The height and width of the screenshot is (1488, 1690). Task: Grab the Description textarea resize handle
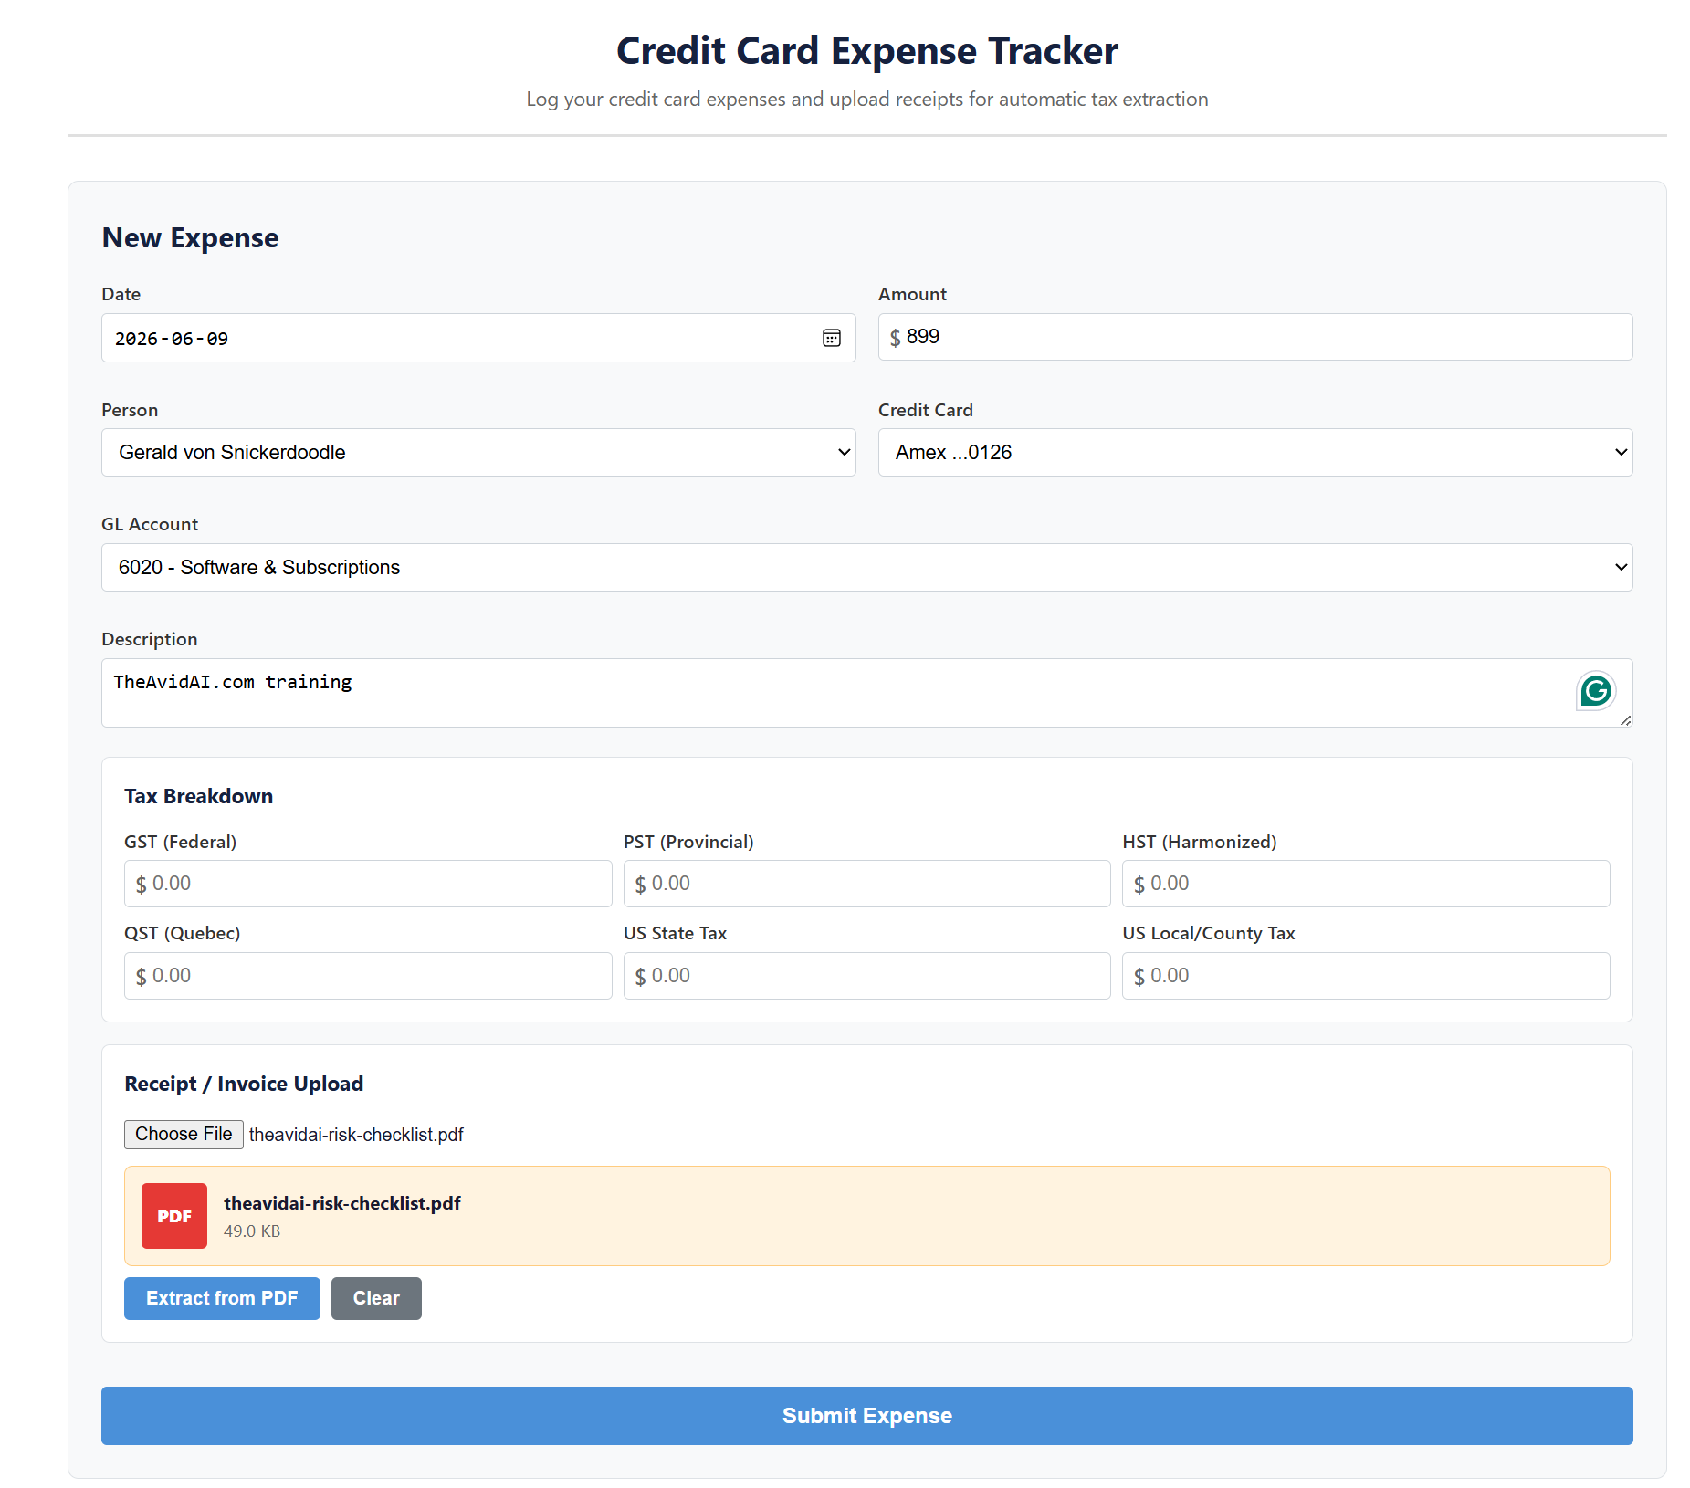[1625, 720]
